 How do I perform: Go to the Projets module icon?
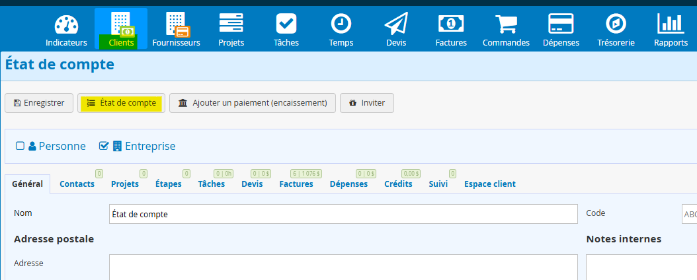pos(231,25)
